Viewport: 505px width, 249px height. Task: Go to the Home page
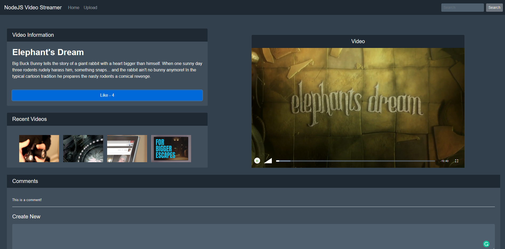click(74, 7)
